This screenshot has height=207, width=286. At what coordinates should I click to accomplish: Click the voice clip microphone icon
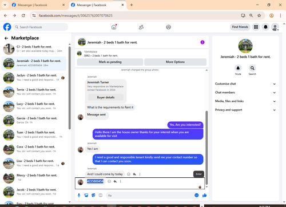(x=79, y=195)
